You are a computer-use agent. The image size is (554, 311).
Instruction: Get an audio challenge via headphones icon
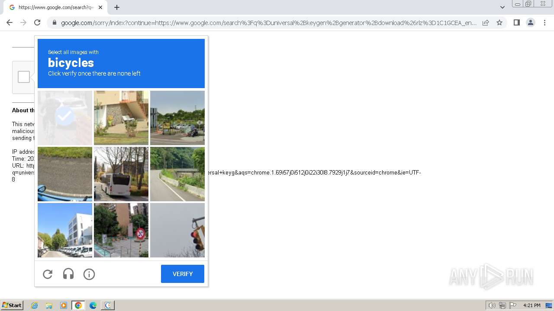click(68, 274)
